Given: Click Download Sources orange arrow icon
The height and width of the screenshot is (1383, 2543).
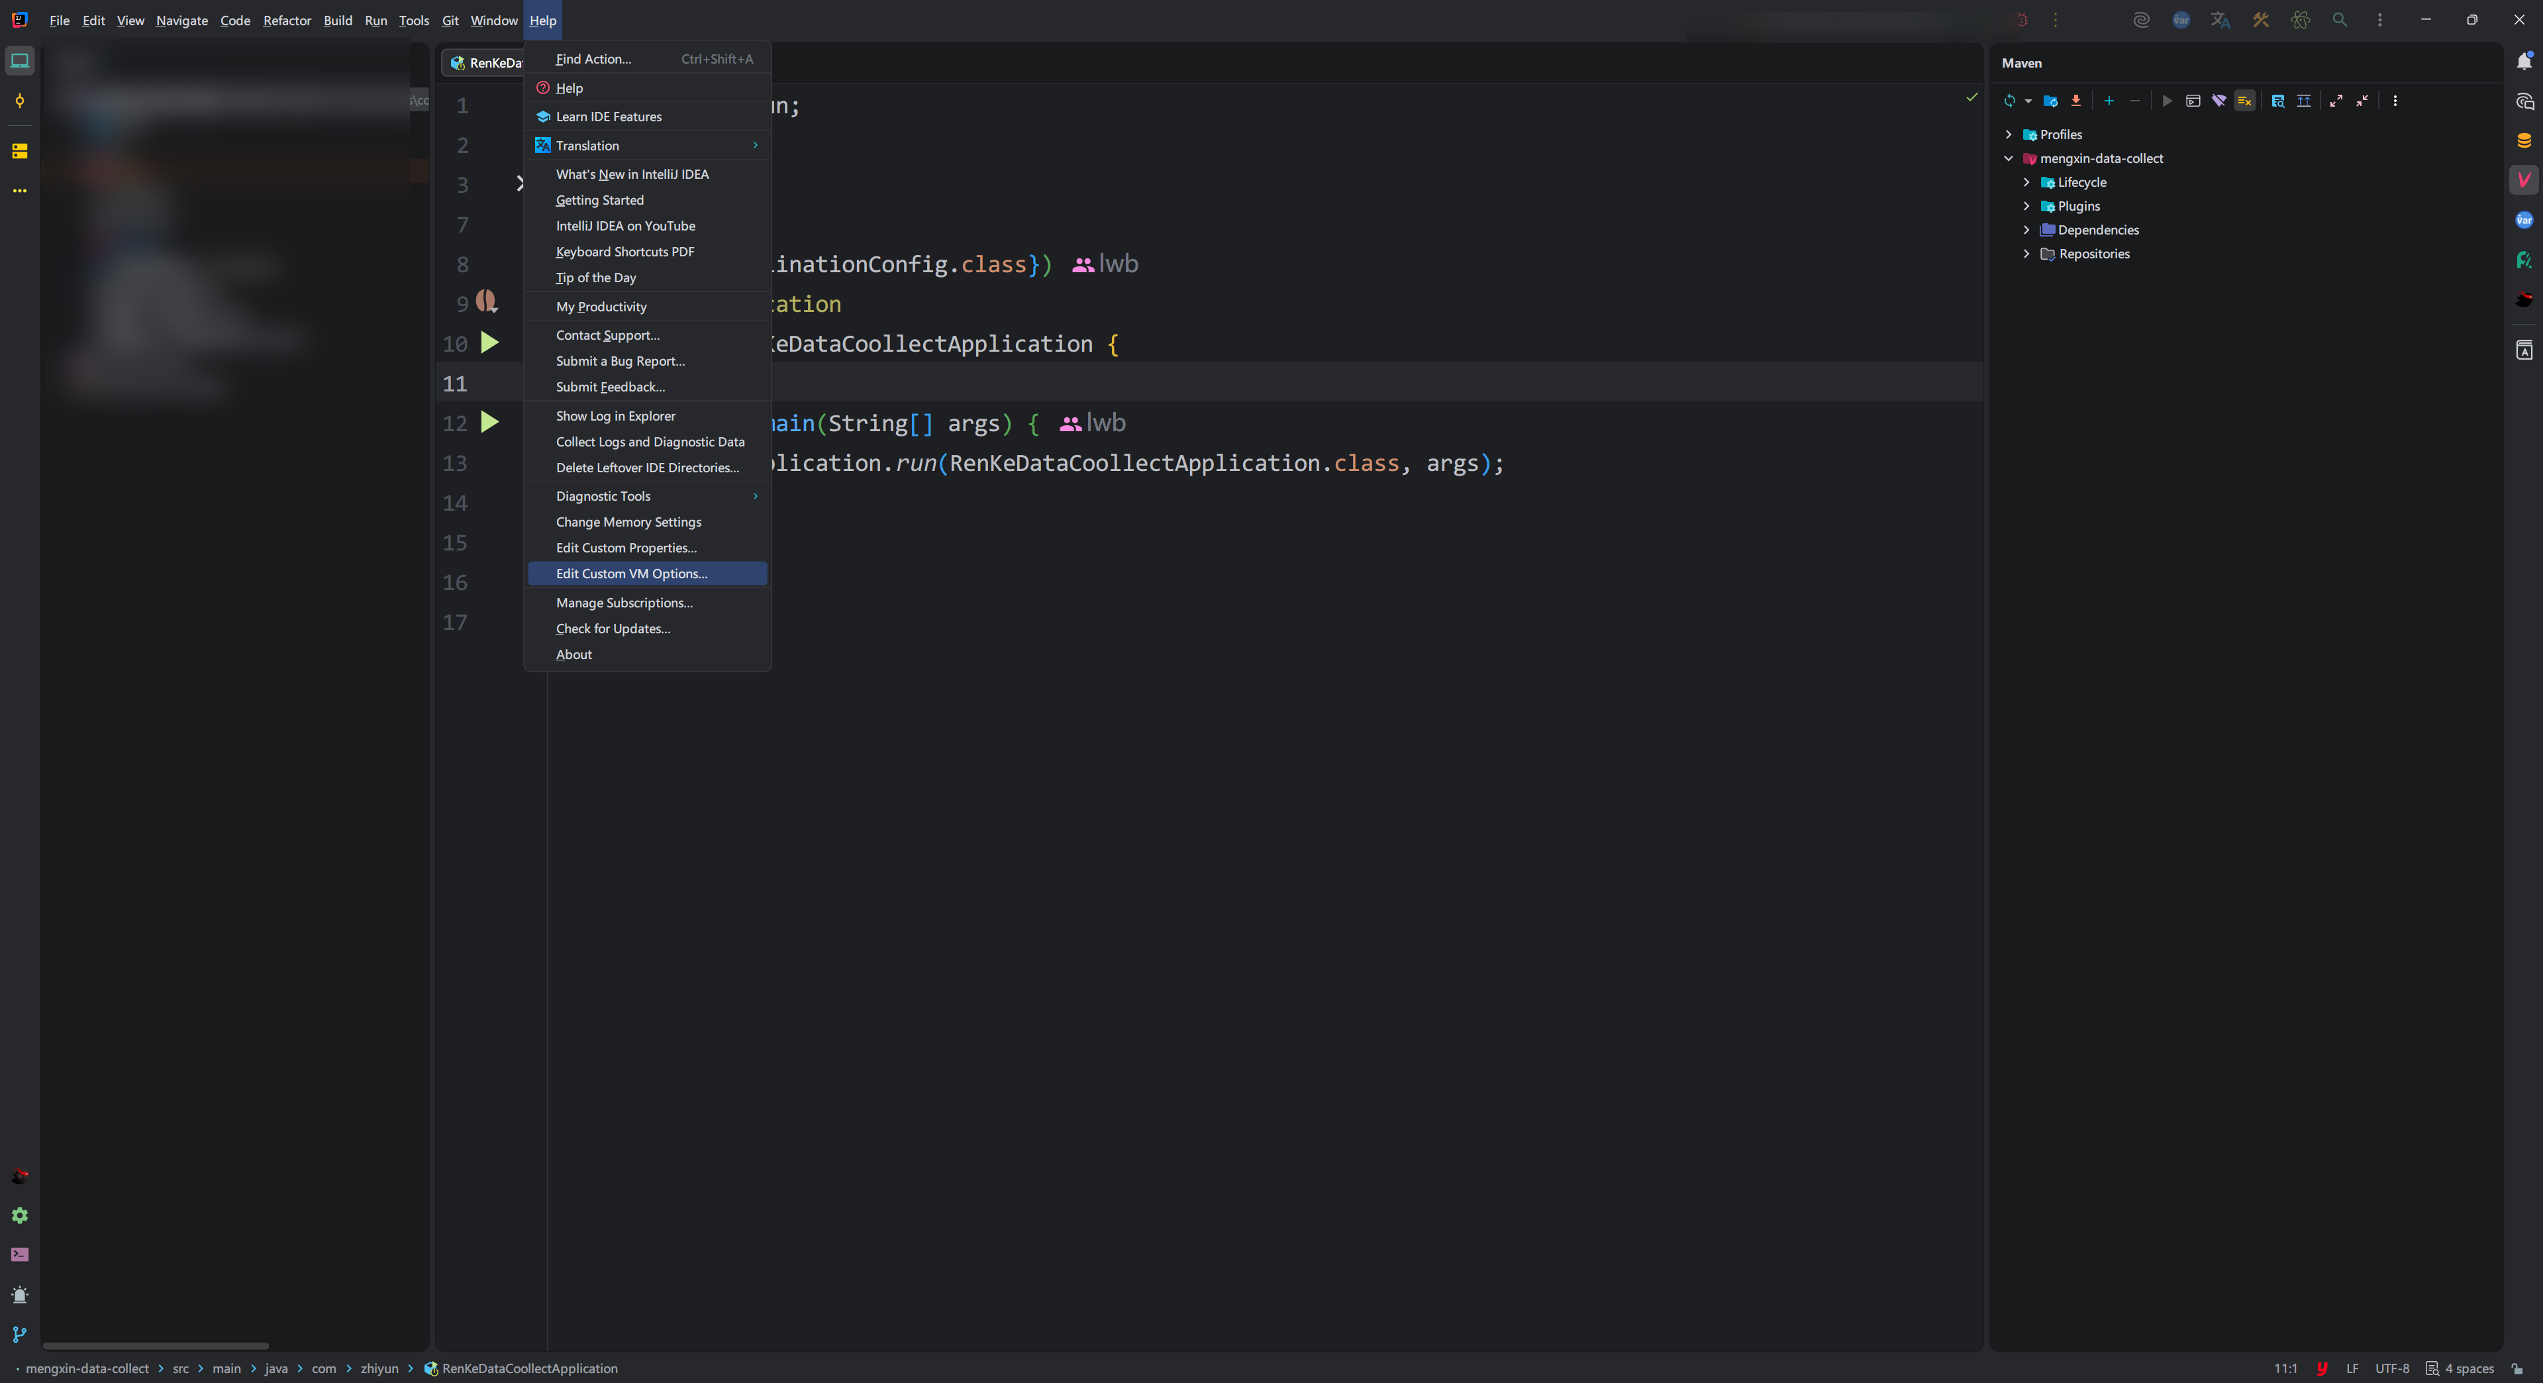Looking at the screenshot, I should point(2076,101).
